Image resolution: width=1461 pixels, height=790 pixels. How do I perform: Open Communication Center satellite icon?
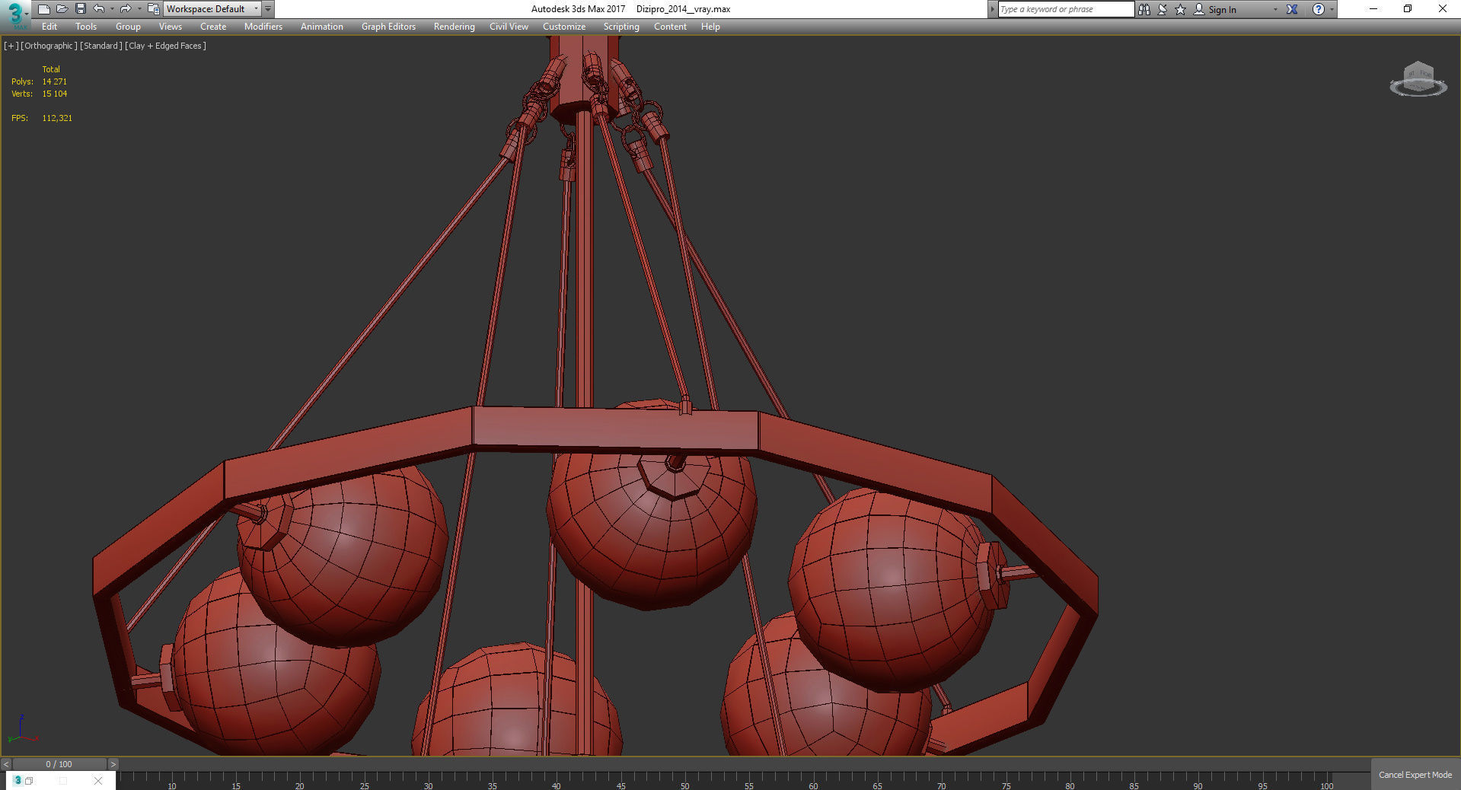(x=1163, y=9)
